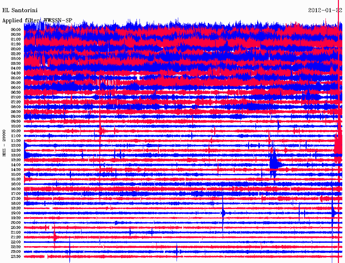Screen dimensions: 345x263
Task: Click the 2012-01-22 date label
Action: pyautogui.click(x=325, y=10)
